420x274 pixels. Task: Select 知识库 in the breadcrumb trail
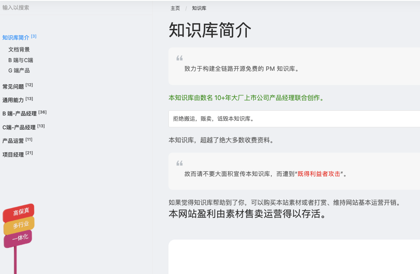pos(200,8)
